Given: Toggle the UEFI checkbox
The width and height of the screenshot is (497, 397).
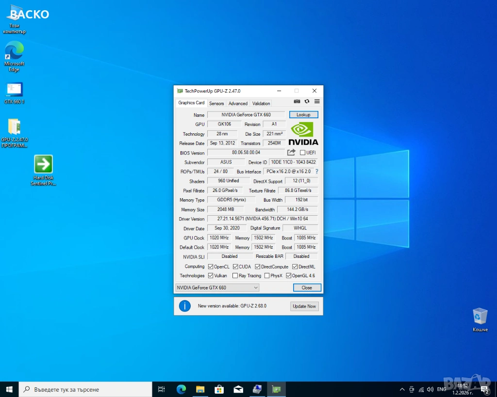Looking at the screenshot, I should pos(303,153).
